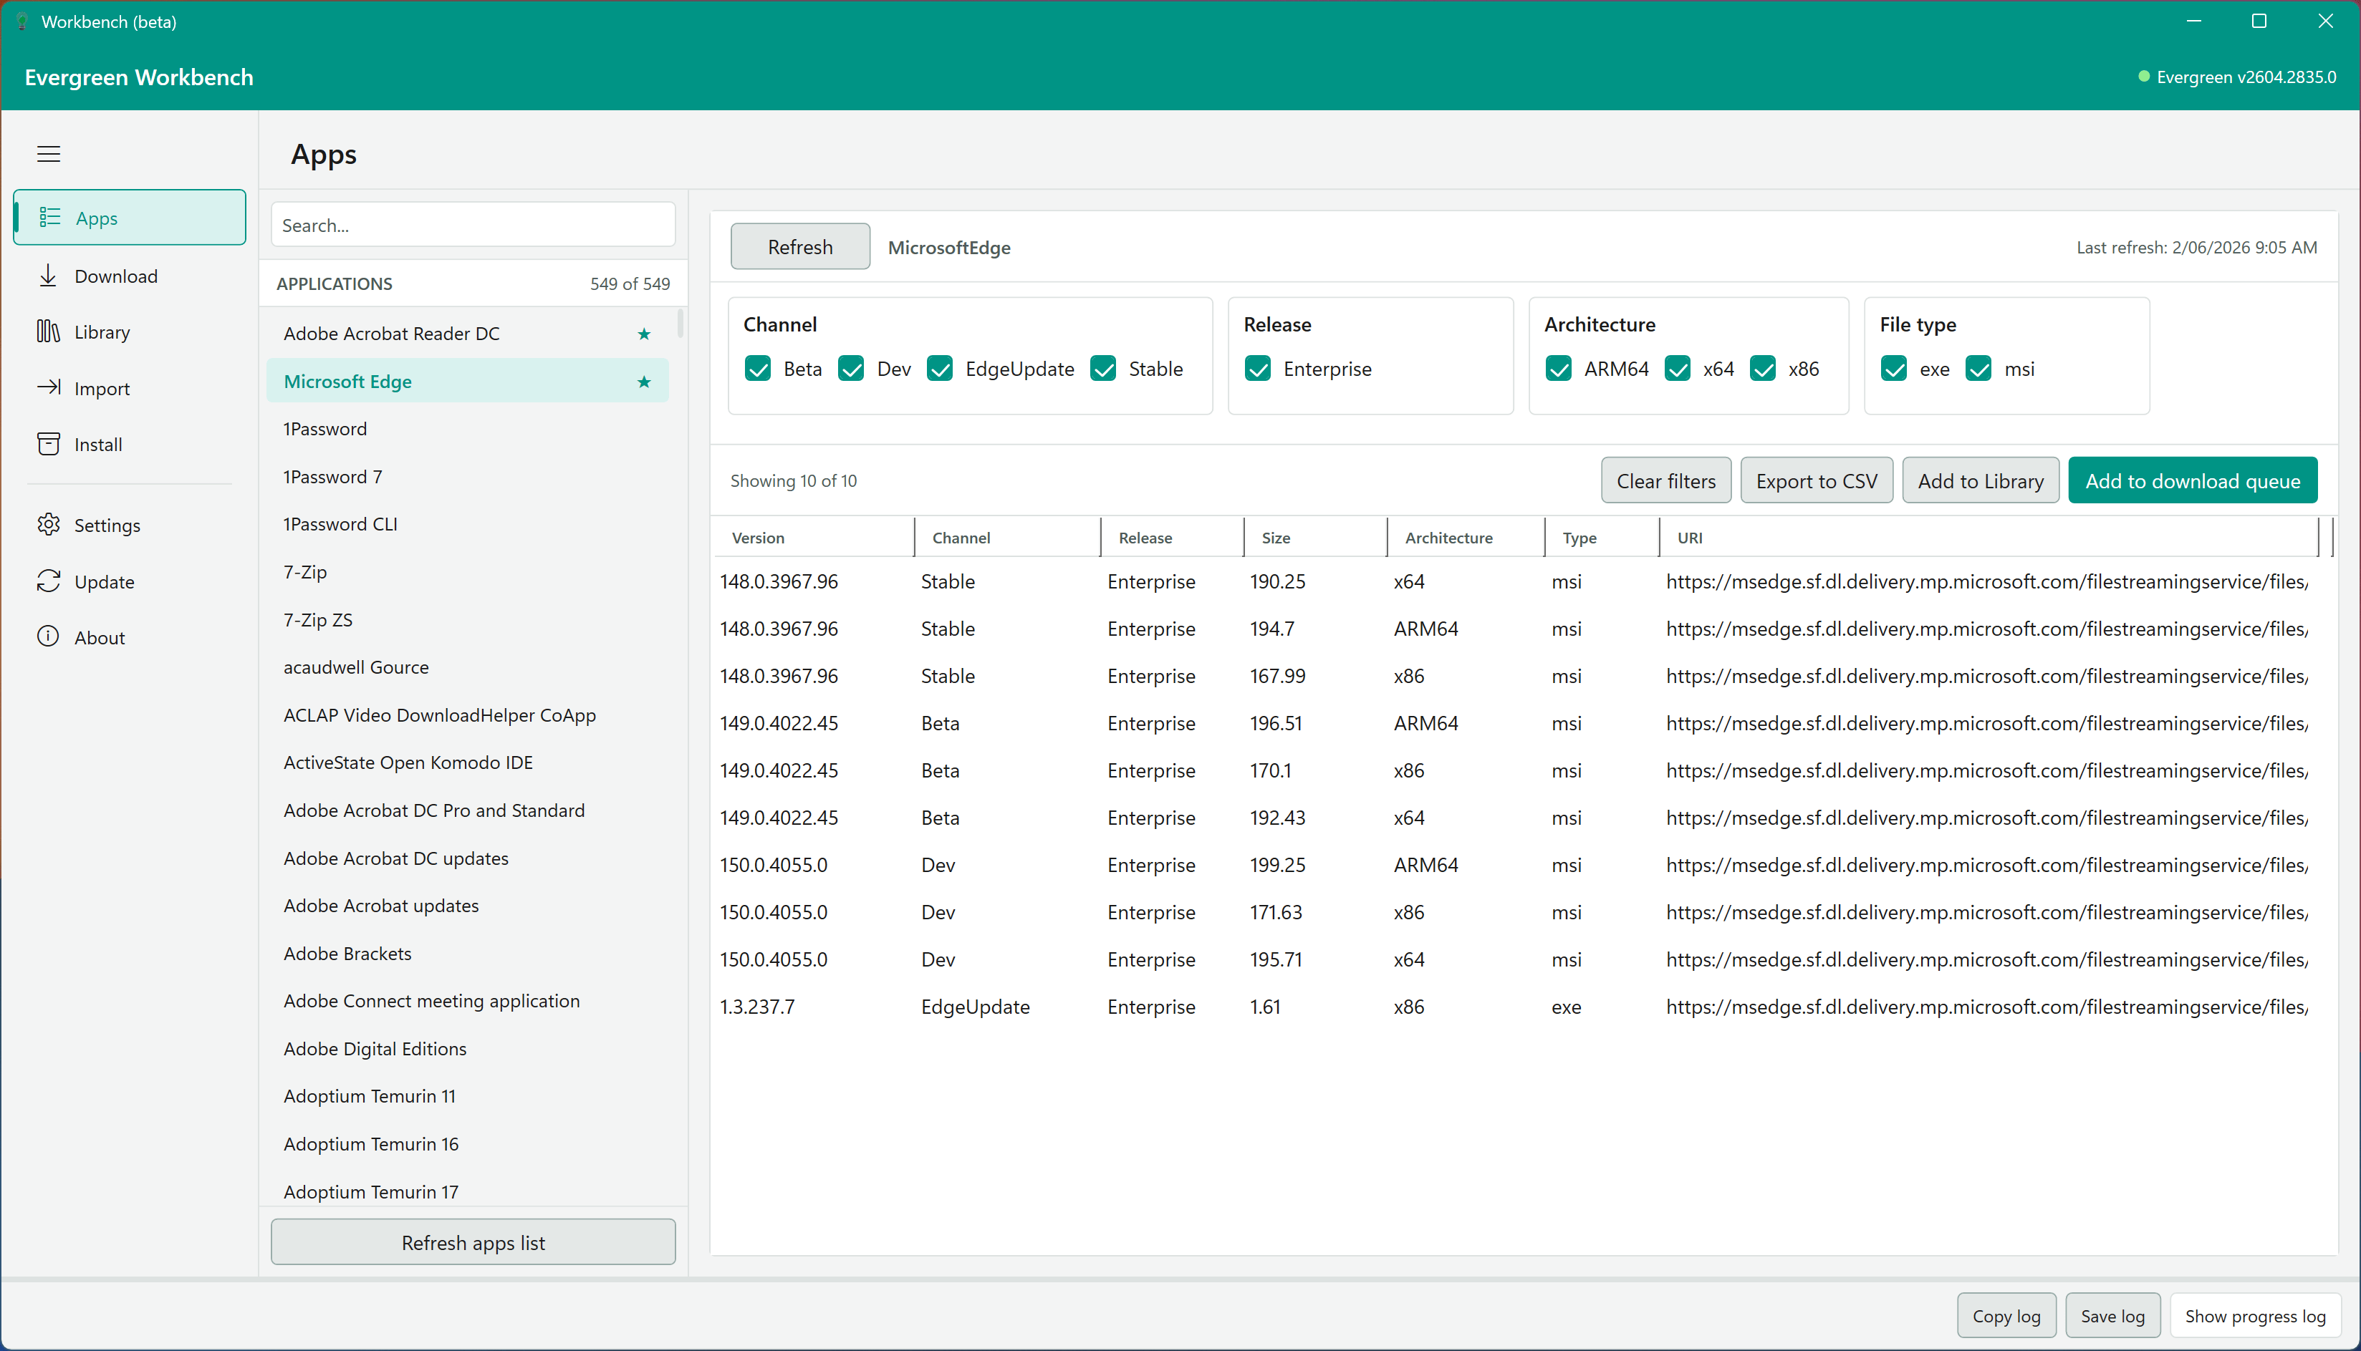Toggle the EdgeUpdate channel checkbox
The height and width of the screenshot is (1351, 2361).
[x=940, y=369]
